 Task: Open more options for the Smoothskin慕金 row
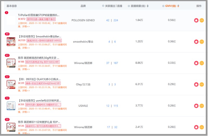(202, 42)
